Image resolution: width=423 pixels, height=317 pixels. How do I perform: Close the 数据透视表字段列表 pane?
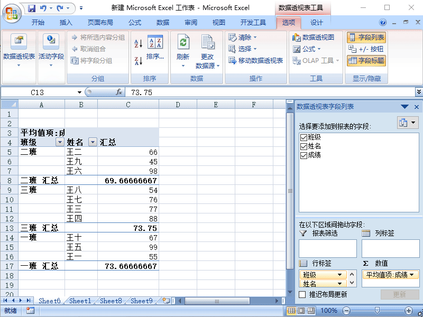click(x=417, y=107)
